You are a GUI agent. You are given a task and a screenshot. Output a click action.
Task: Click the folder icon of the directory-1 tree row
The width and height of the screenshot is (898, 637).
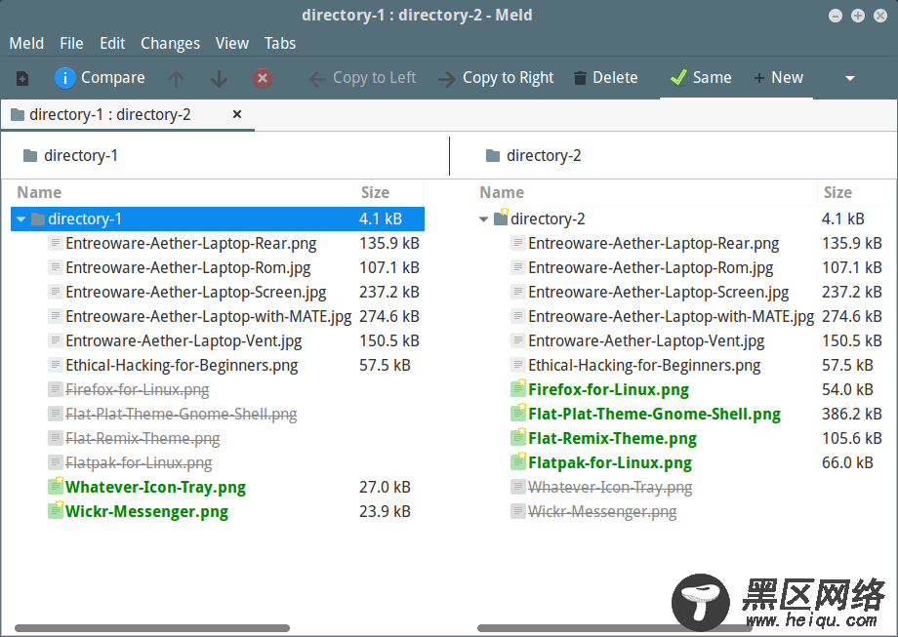[38, 219]
